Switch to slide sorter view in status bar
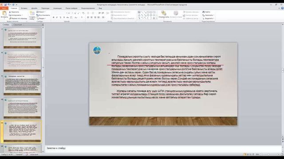The height and width of the screenshot is (159, 284). 248,154
